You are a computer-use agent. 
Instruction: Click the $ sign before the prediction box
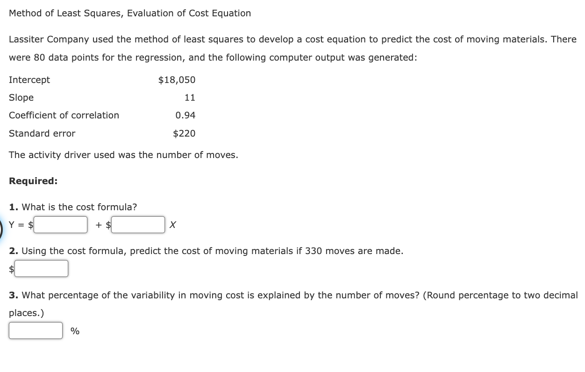click(x=11, y=268)
